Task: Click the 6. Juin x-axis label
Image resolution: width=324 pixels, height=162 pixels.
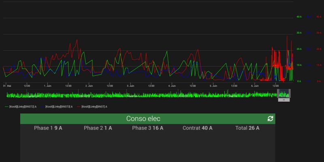Action: click(255, 86)
